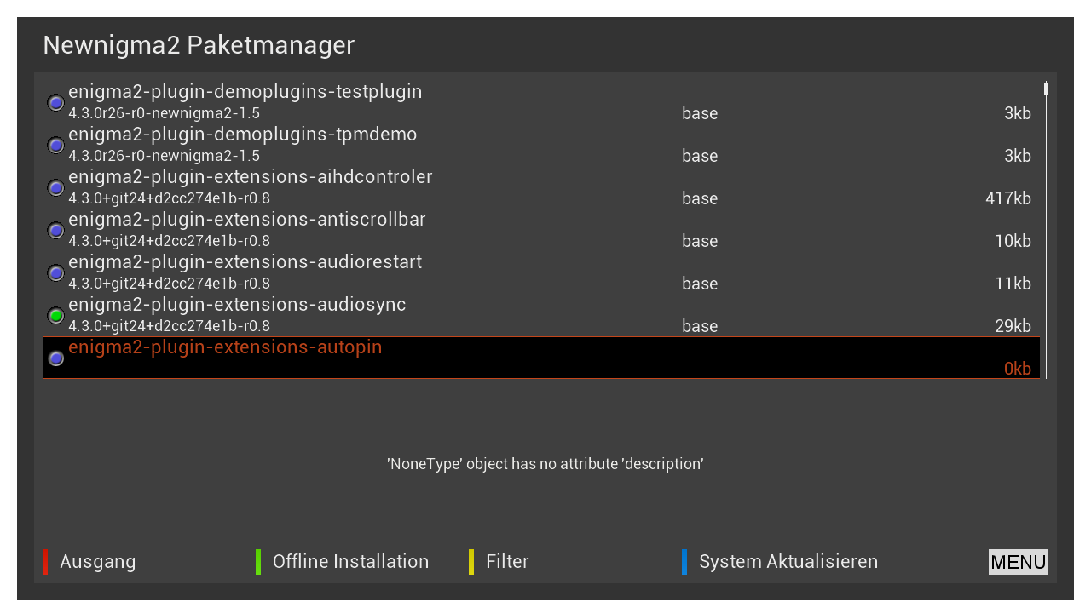Viewport: 1091px width, 613px height.
Task: Click the blue status icon beside extensions-autopin
Action: click(56, 358)
